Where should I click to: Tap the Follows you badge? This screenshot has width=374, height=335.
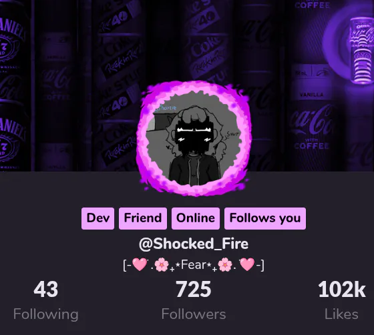coord(265,218)
